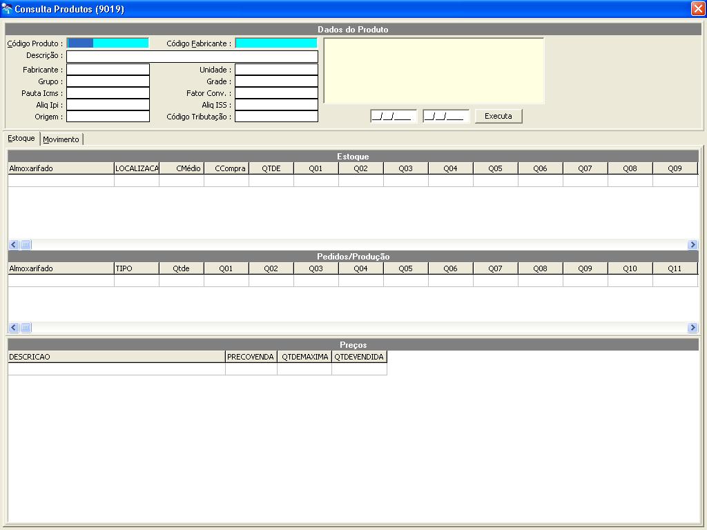Close the Consulta Produtos window

(x=697, y=9)
